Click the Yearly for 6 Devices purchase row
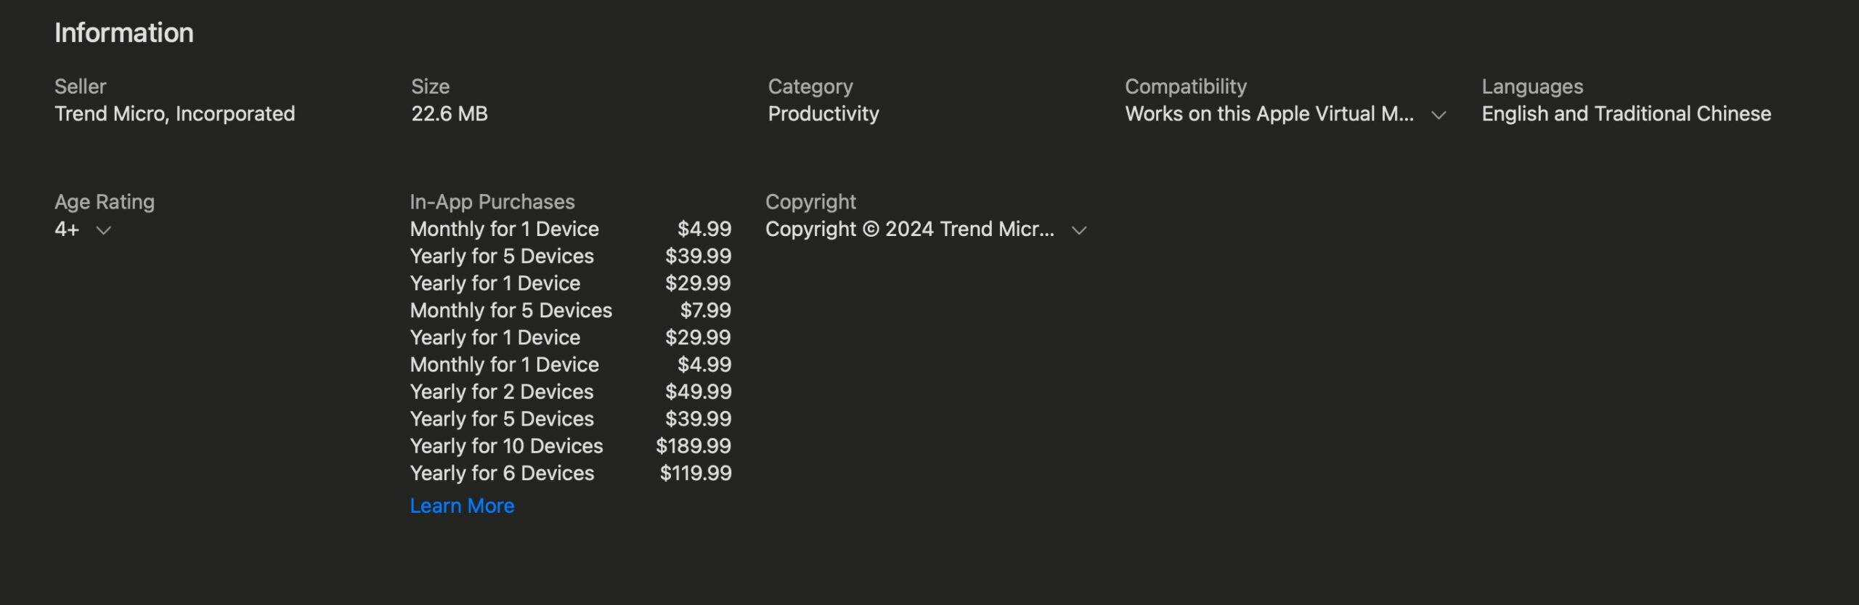Viewport: 1859px width, 605px height. tap(571, 473)
